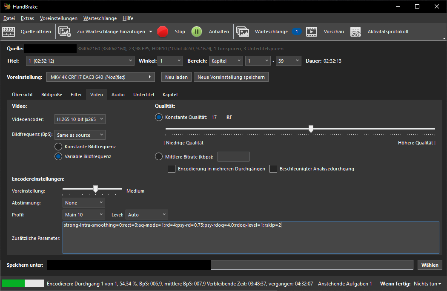Click the Vorschau film icon

click(312, 32)
